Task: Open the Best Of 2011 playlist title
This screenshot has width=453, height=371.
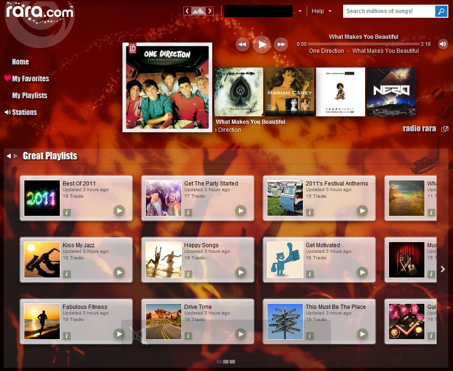Action: coord(79,183)
